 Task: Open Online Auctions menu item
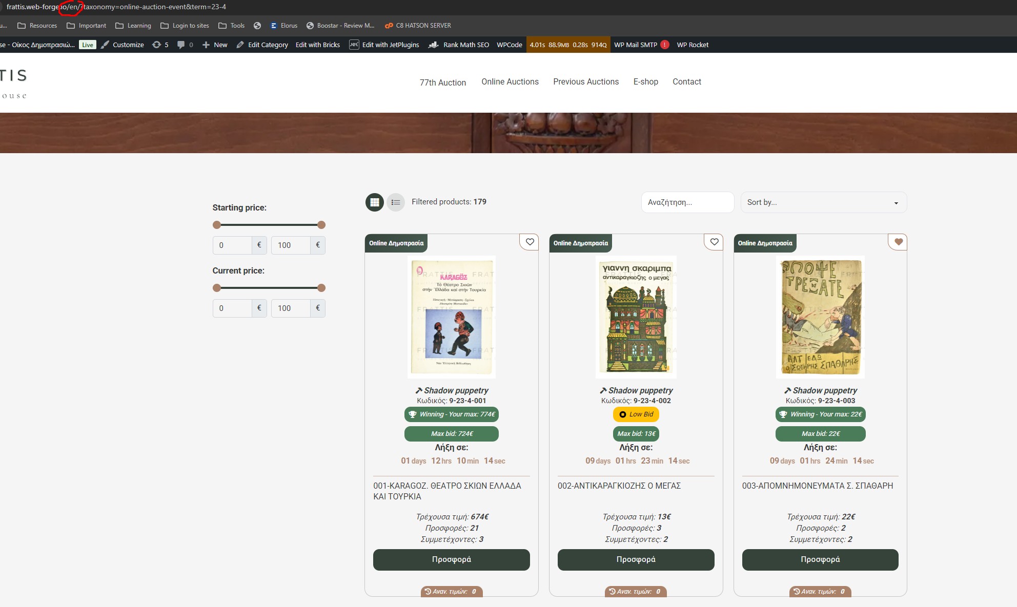(510, 81)
